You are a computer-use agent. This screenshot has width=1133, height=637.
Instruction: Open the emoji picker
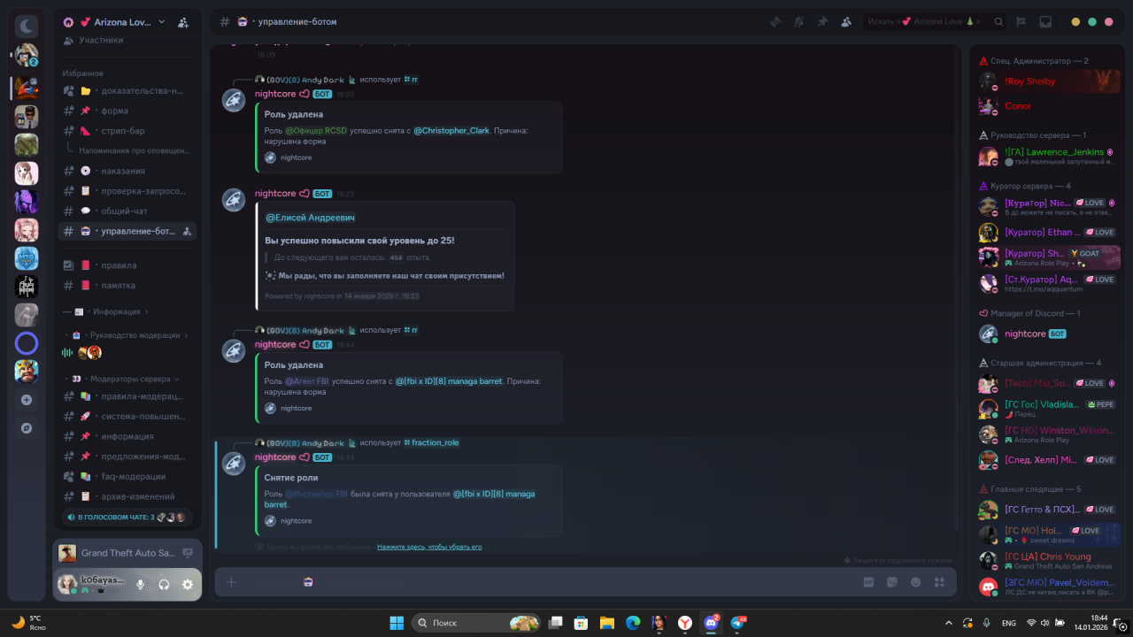(x=916, y=582)
